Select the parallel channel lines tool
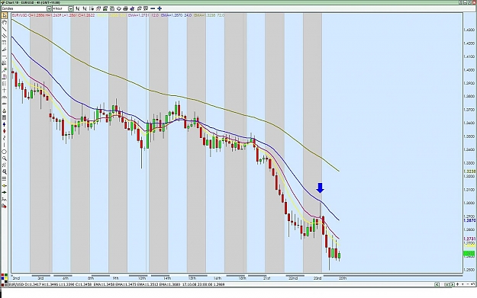 [5, 36]
